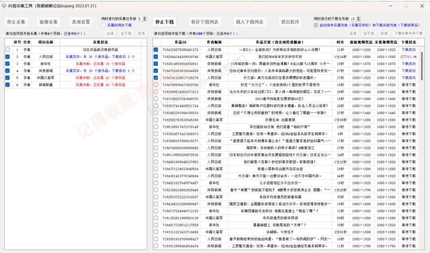Click the 下载失败与未下载 button
The image size is (430, 253).
409,33
